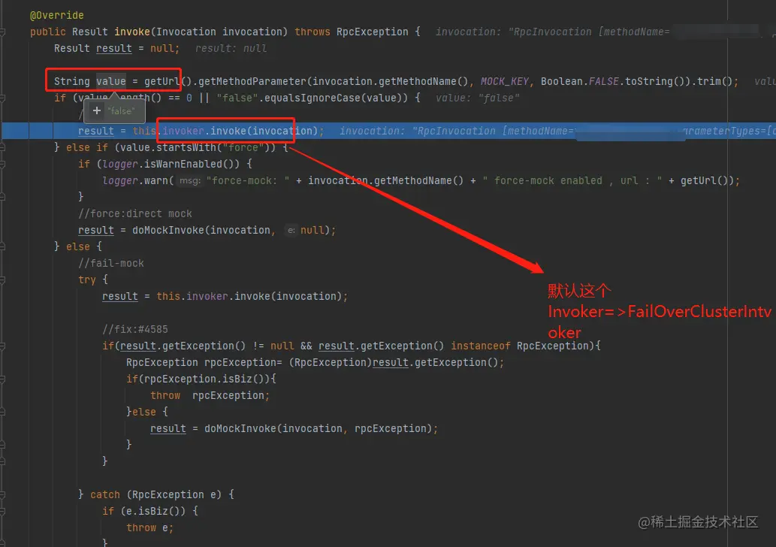Click " force-mock enabled , url : " string
The height and width of the screenshot is (547, 776).
tap(572, 180)
